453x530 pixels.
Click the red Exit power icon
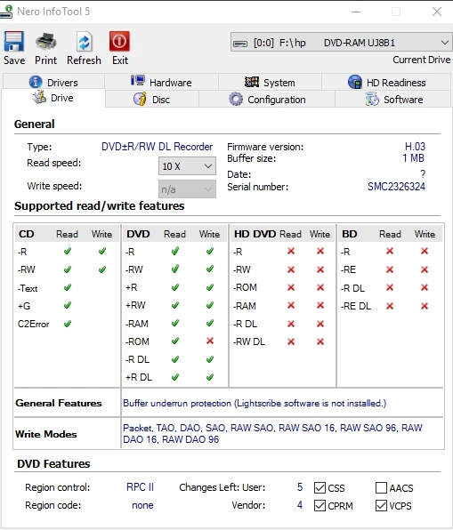pyautogui.click(x=119, y=41)
